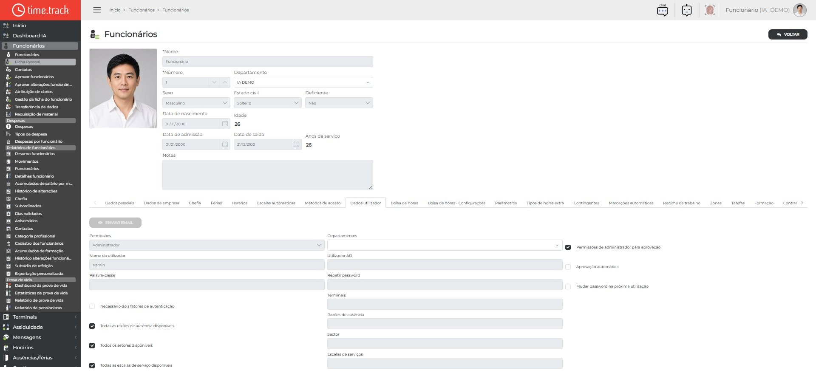
Task: Click the fingerprint icon in header
Action: [x=709, y=10]
